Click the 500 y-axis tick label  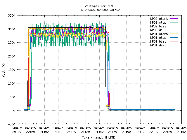[13, 97]
